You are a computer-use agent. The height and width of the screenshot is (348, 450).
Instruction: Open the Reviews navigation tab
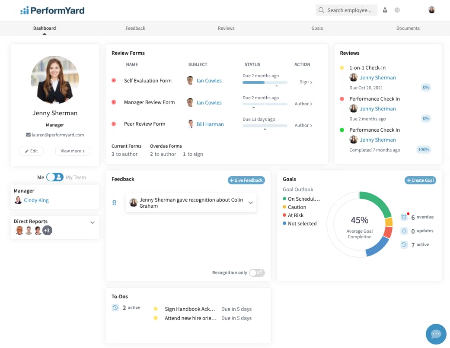point(226,28)
